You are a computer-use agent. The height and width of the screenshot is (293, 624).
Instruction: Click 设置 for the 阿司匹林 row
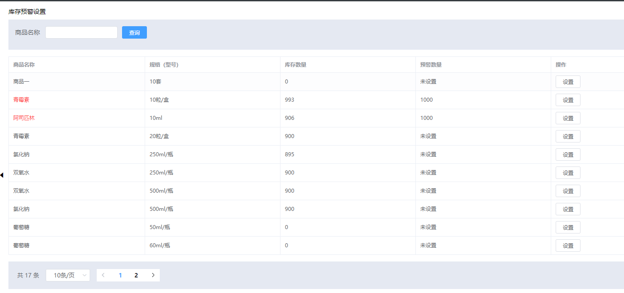pyautogui.click(x=568, y=118)
